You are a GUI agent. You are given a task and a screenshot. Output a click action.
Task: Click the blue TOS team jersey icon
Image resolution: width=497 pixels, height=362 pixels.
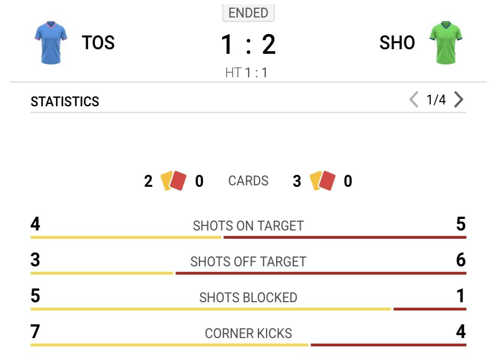point(51,43)
